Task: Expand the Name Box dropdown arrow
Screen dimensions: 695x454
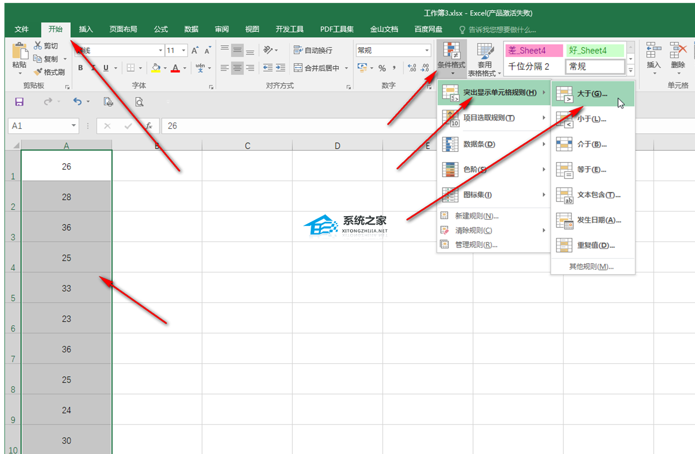Action: point(74,126)
